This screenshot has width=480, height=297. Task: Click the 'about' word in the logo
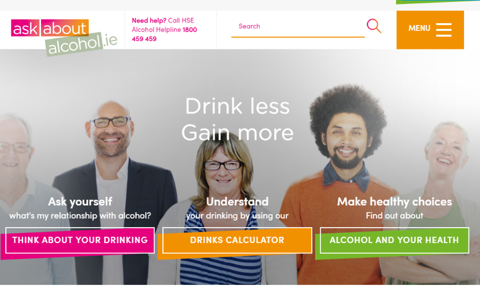pos(65,28)
